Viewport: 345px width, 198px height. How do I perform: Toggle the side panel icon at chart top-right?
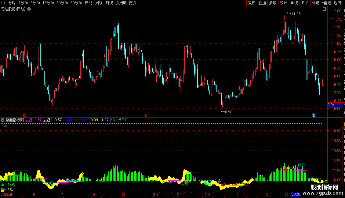(x=325, y=9)
